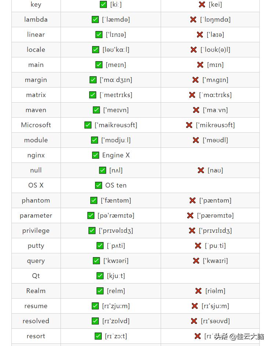
Task: Click the 'Engine X' pronunciation text
Action: click(x=116, y=155)
